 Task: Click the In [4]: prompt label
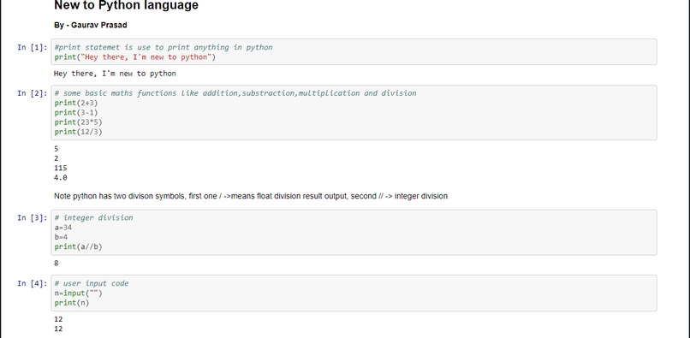coord(33,283)
